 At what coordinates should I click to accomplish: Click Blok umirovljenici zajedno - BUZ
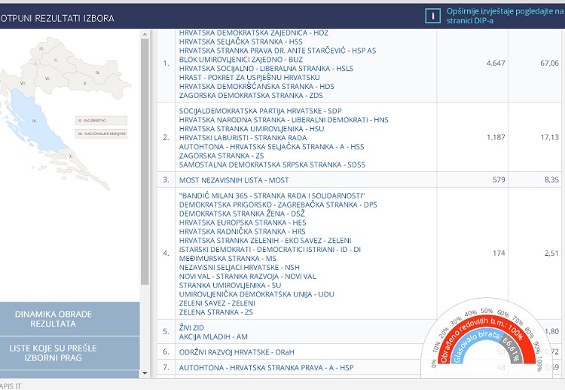pos(241,60)
